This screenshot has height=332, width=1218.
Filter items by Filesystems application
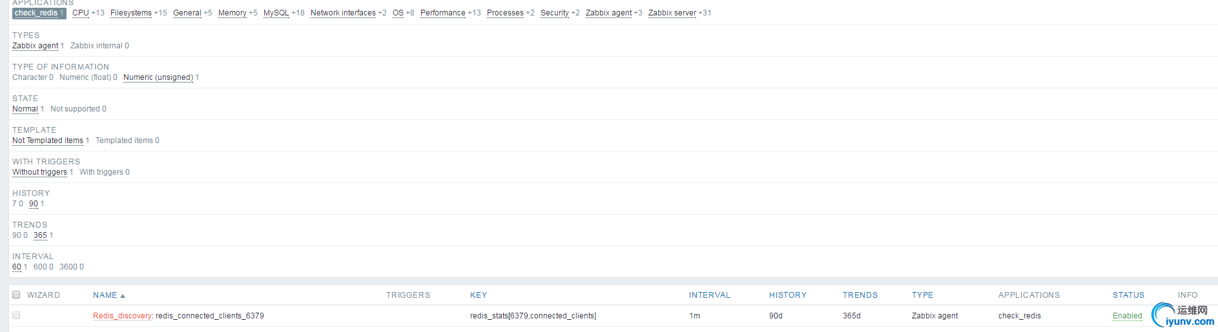pos(131,13)
